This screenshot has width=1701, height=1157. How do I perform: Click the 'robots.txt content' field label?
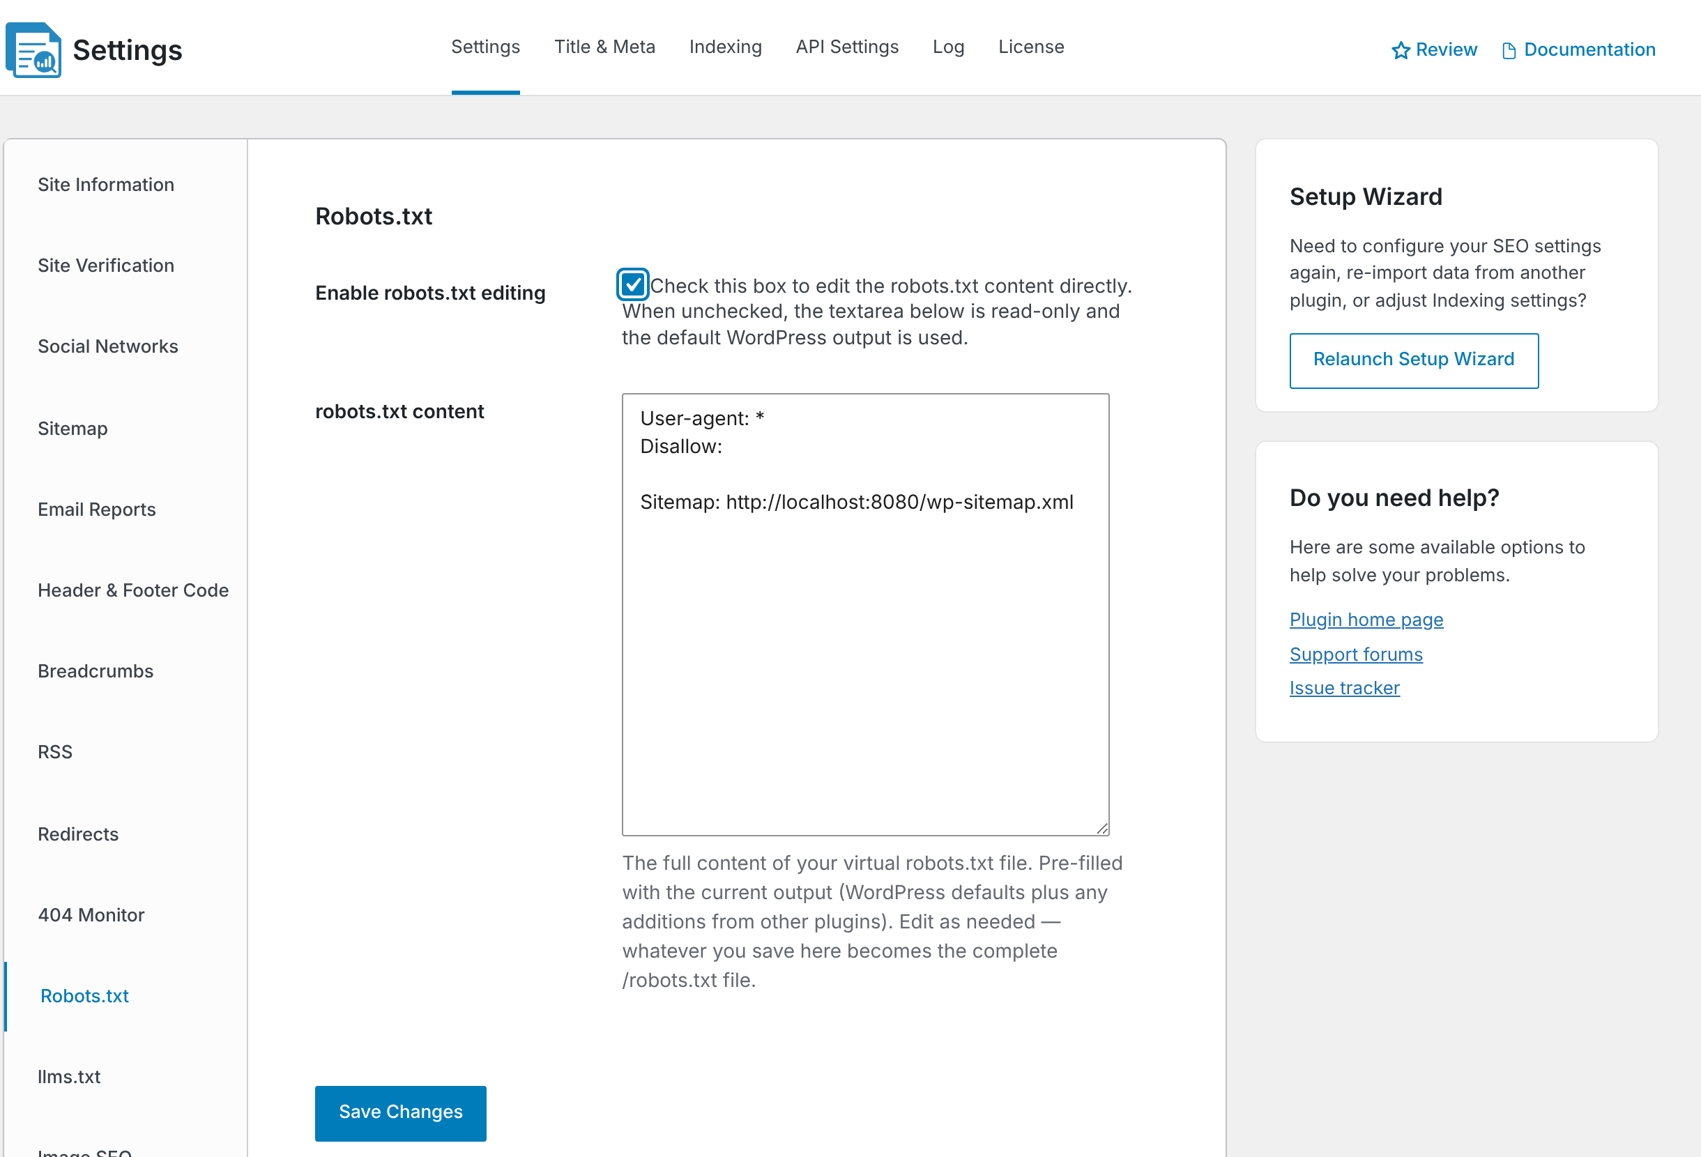coord(399,411)
